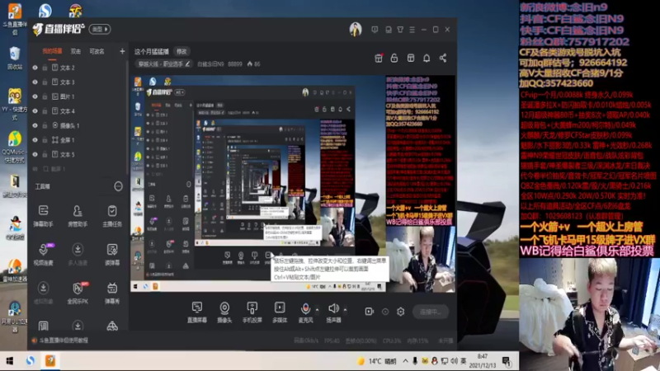Click the record video icon near settings

pyautogui.click(x=369, y=312)
